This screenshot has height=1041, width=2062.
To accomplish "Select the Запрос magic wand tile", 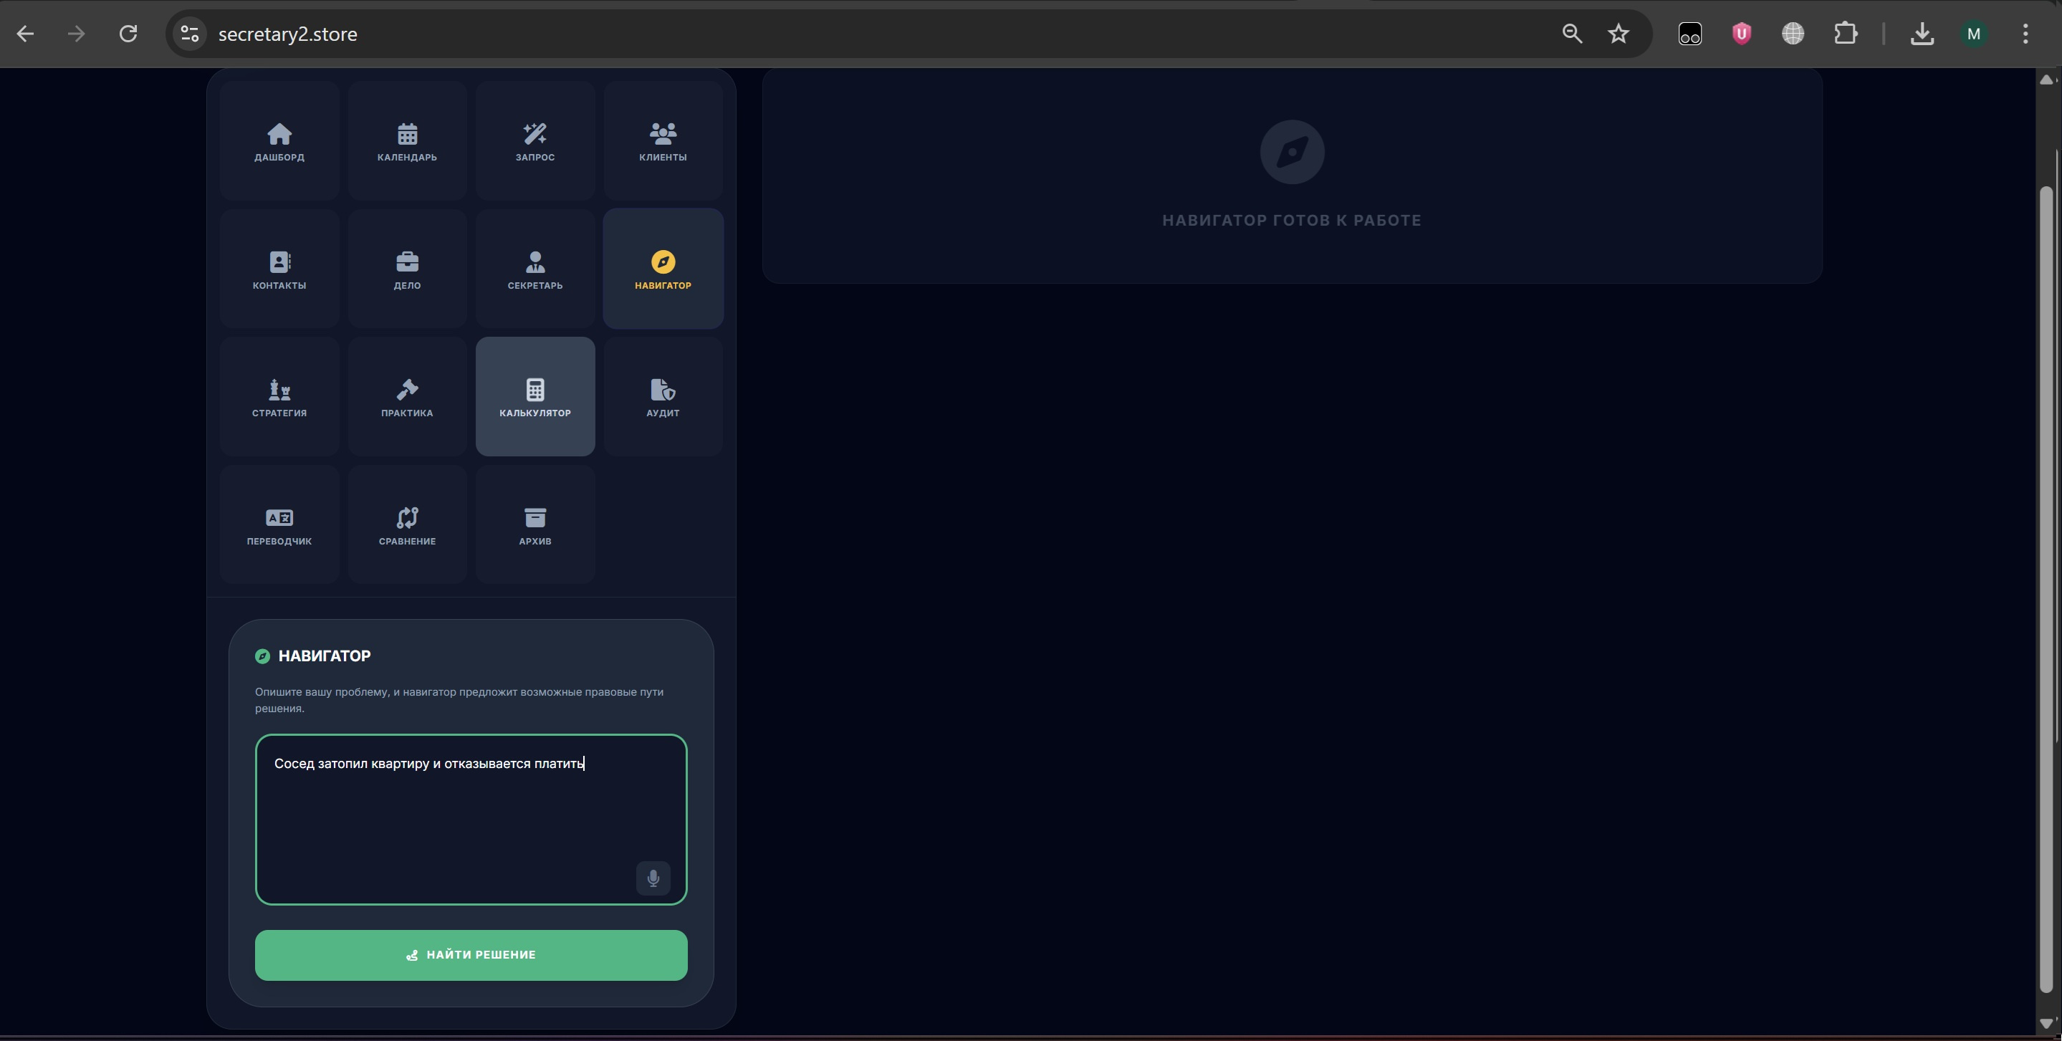I will 534,141.
